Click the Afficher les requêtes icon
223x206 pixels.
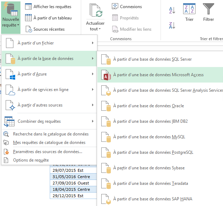tap(28, 7)
